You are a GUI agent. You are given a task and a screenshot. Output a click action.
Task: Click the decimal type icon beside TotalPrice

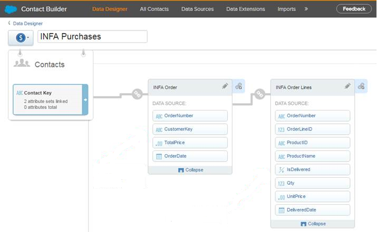coord(159,143)
